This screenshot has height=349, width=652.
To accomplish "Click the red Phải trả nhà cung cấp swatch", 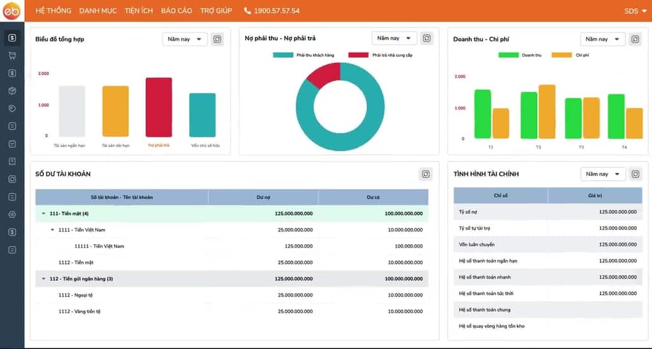I will 358,55.
